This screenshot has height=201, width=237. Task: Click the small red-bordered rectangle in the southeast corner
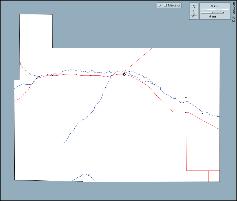click(x=214, y=176)
